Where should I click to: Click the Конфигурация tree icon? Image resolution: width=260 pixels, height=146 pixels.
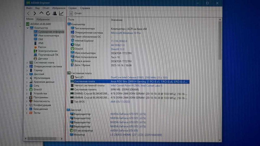point(31,105)
